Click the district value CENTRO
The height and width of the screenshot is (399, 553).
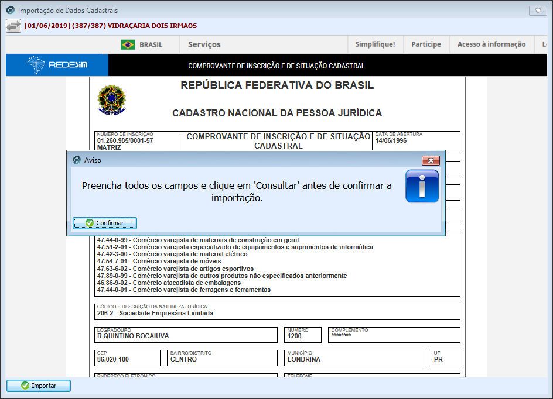tap(183, 359)
